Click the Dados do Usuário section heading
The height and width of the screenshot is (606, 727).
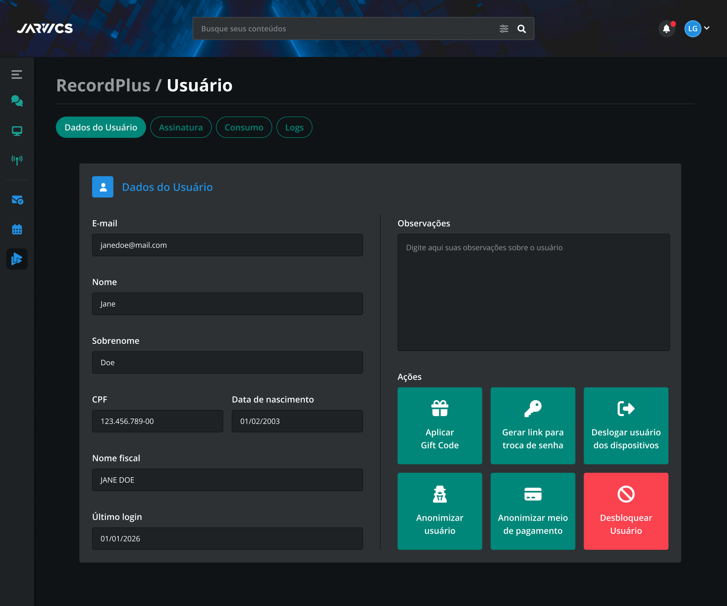click(x=167, y=187)
